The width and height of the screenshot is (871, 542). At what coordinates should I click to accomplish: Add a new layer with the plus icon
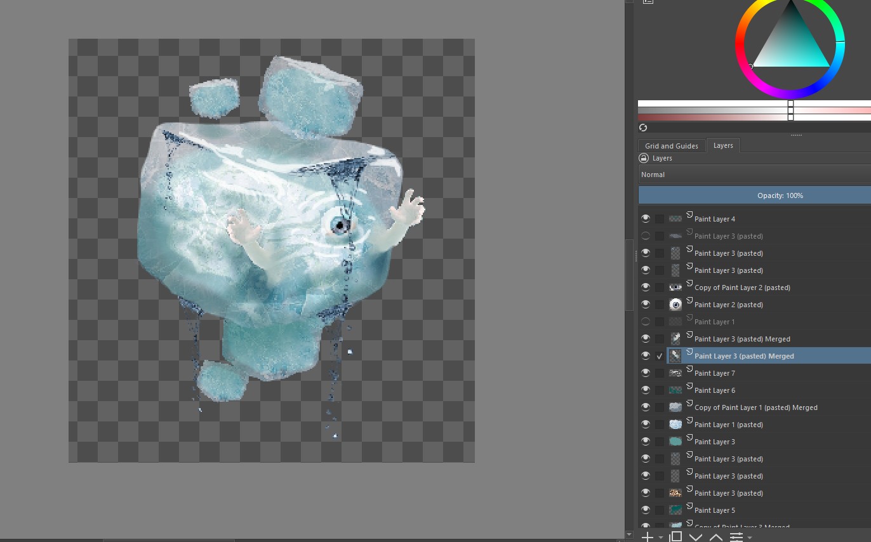click(x=647, y=537)
